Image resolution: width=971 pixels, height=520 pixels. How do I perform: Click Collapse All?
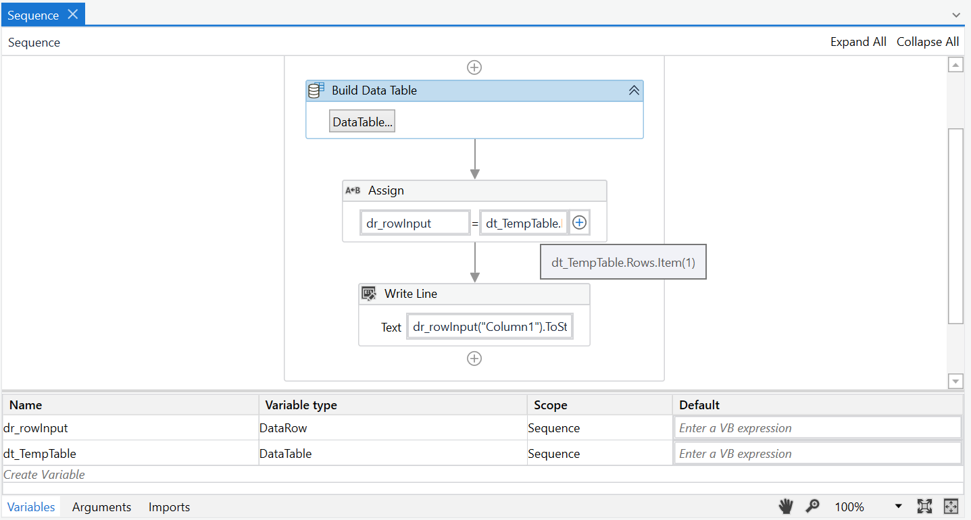[927, 42]
